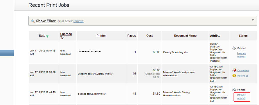Click the windows-server1\Library Printer cell
This screenshot has height=105, width=259.
pos(95,74)
